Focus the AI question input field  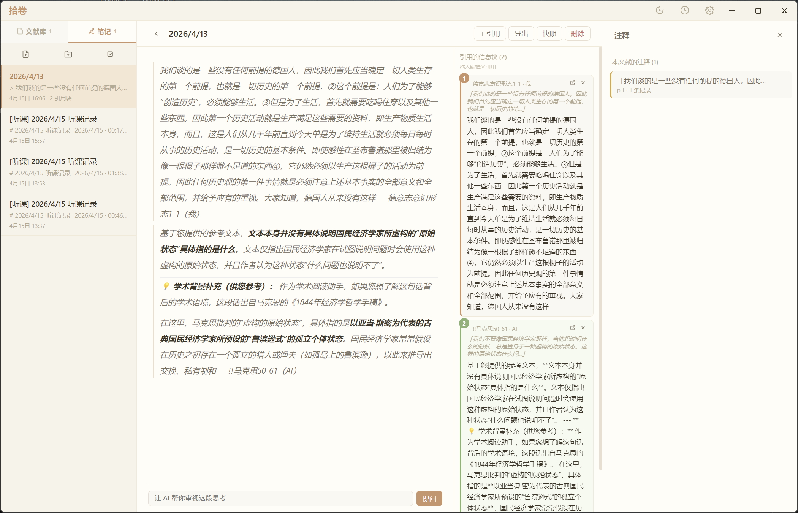(x=280, y=498)
